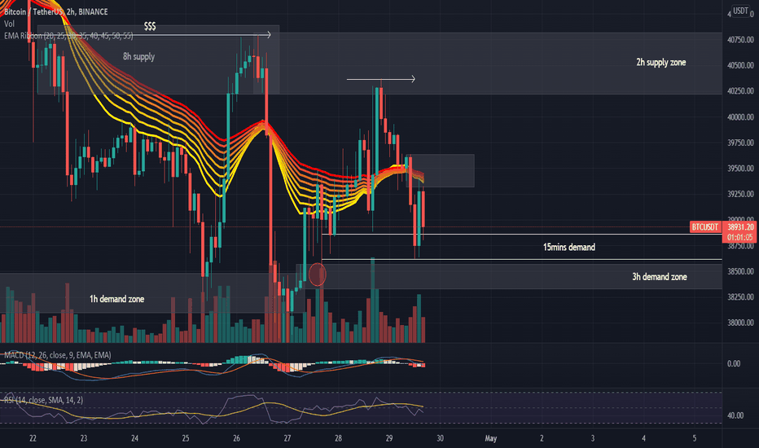Click the MACD 0.00 axis label
Screen dimensions: 759x448
coord(734,364)
